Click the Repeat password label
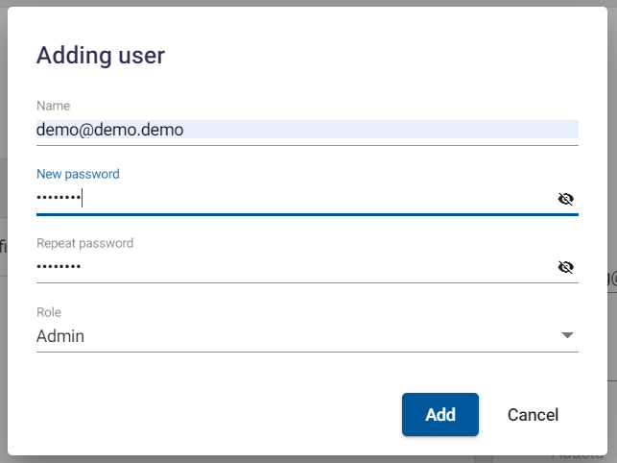The height and width of the screenshot is (463, 617). [85, 243]
